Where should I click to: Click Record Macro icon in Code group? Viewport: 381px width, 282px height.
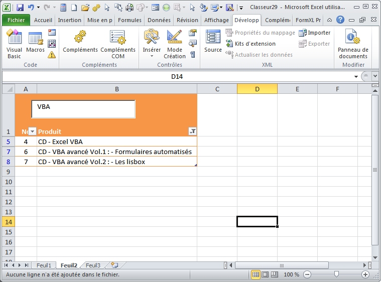[x=52, y=32]
